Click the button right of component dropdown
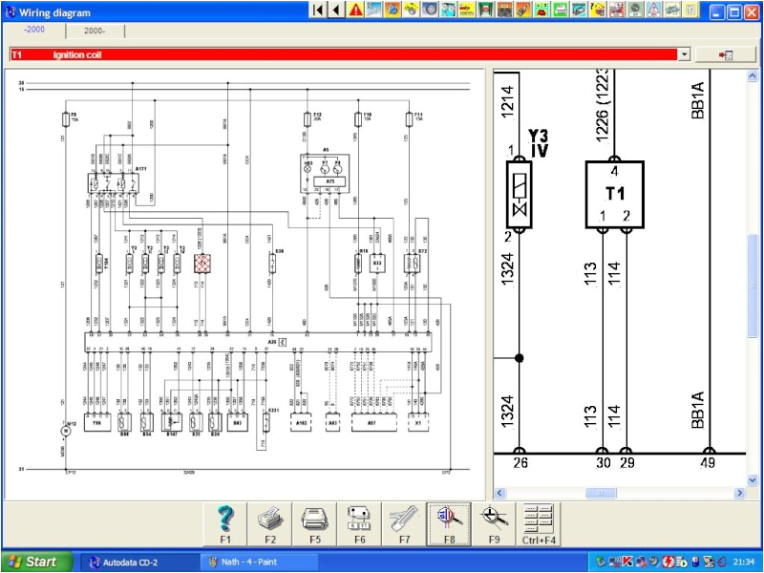Image resolution: width=764 pixels, height=573 pixels. click(724, 55)
